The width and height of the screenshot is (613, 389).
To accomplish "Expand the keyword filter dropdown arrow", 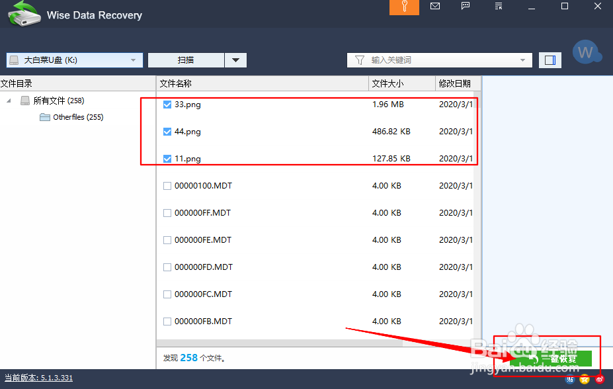I will [522, 60].
